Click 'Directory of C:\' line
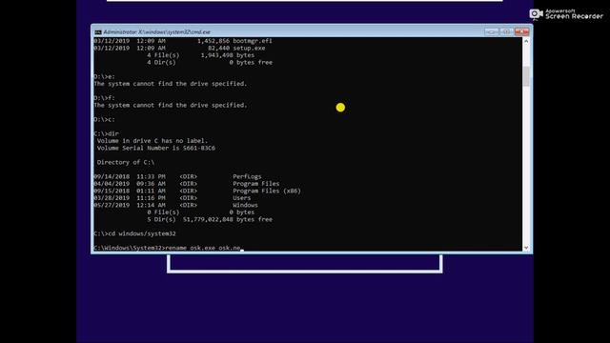The image size is (610, 343). click(x=126, y=162)
